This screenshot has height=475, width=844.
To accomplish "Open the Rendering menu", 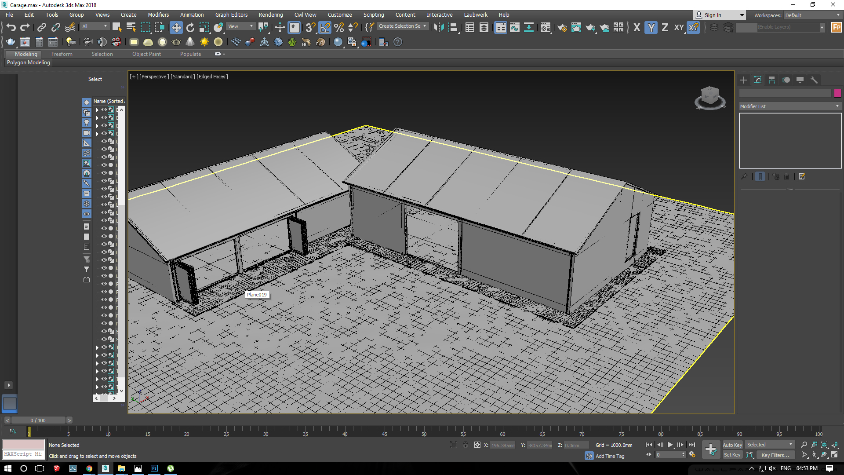I will click(x=270, y=15).
